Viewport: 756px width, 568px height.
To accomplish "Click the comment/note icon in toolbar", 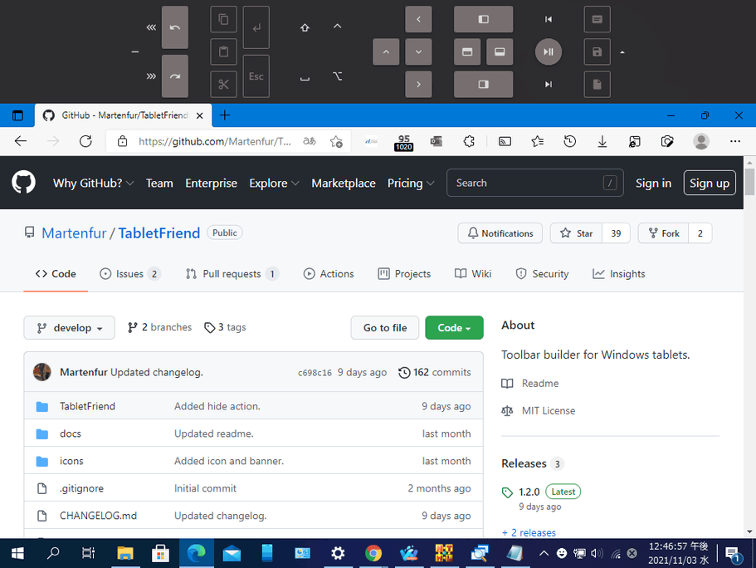I will coord(597,19).
